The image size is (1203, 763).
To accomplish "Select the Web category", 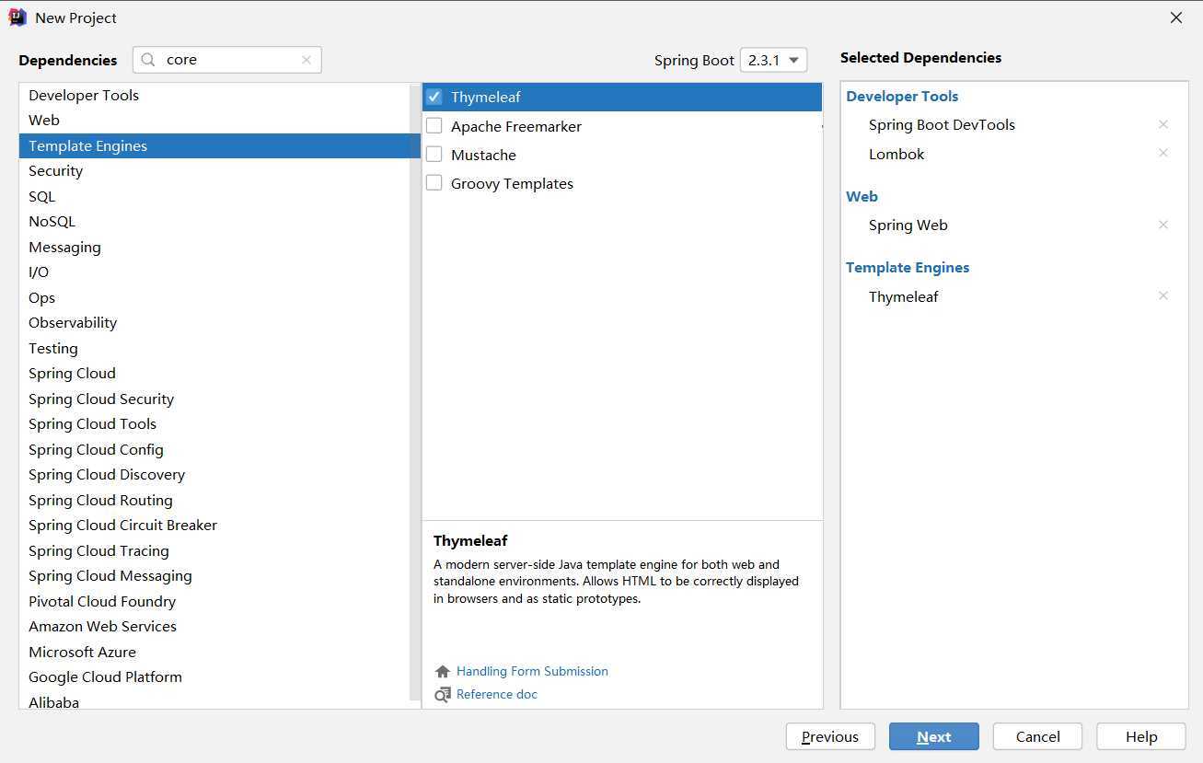I will click(x=214, y=121).
